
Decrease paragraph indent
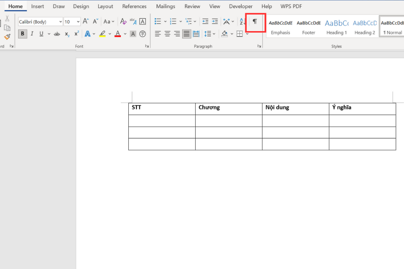(x=205, y=21)
